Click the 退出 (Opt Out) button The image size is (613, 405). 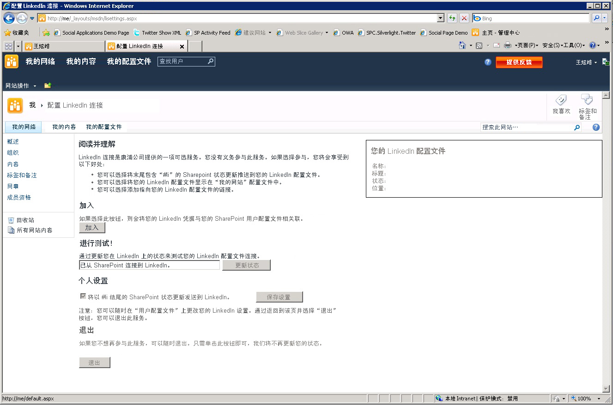point(94,363)
